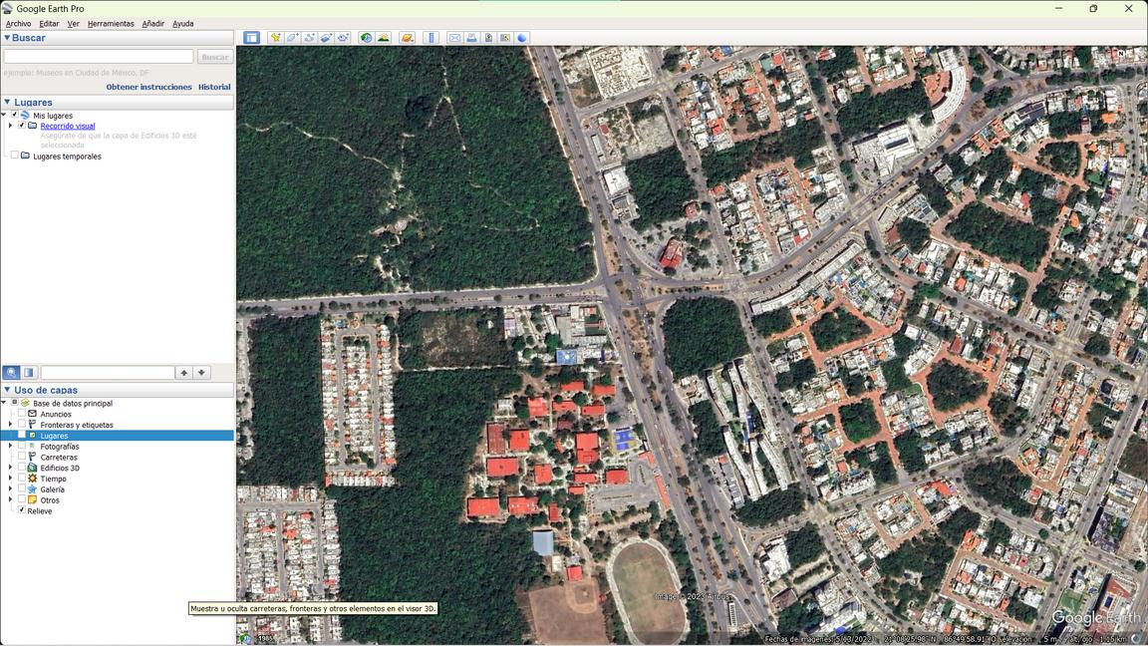Viewport: 1148px width, 646px height.
Task: Open the email icon in the toolbar
Action: tap(454, 37)
